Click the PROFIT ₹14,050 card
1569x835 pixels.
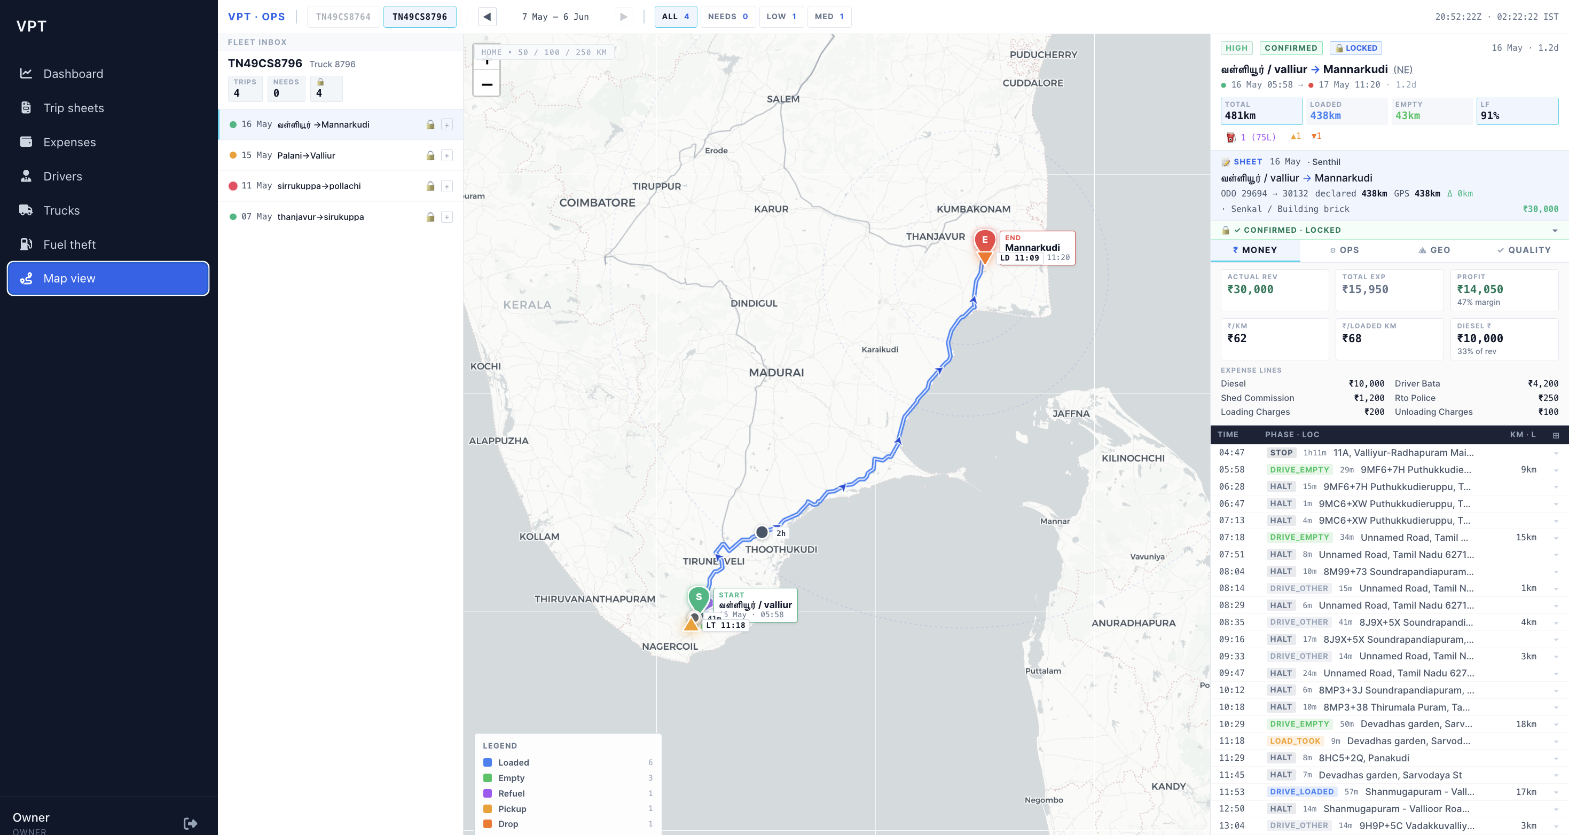point(1504,290)
